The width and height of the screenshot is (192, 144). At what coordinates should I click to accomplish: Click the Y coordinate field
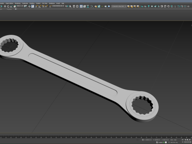point(157,140)
